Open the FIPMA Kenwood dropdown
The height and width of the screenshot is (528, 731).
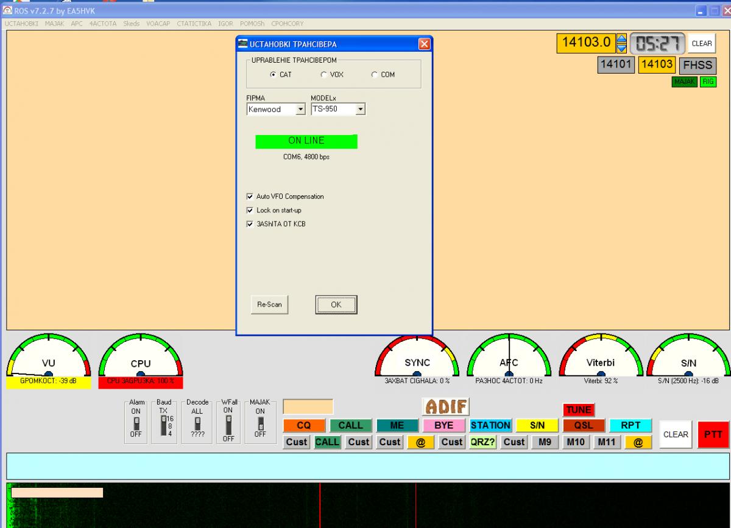(300, 109)
